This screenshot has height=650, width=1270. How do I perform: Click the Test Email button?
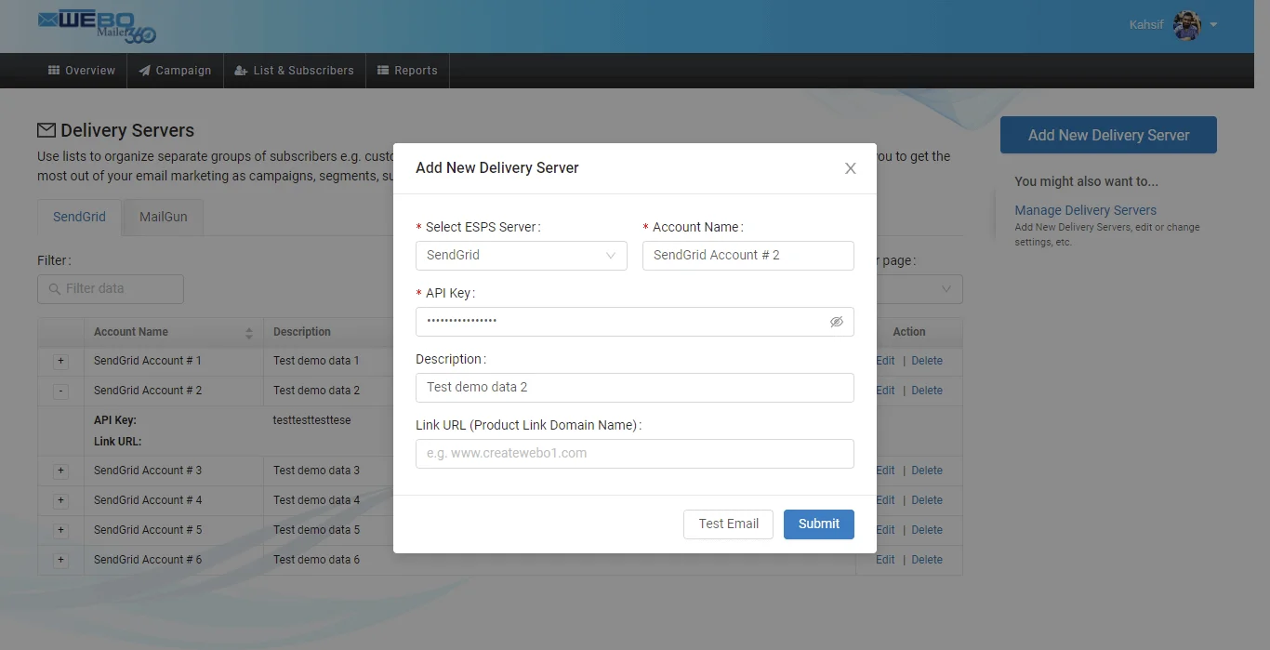tap(728, 524)
